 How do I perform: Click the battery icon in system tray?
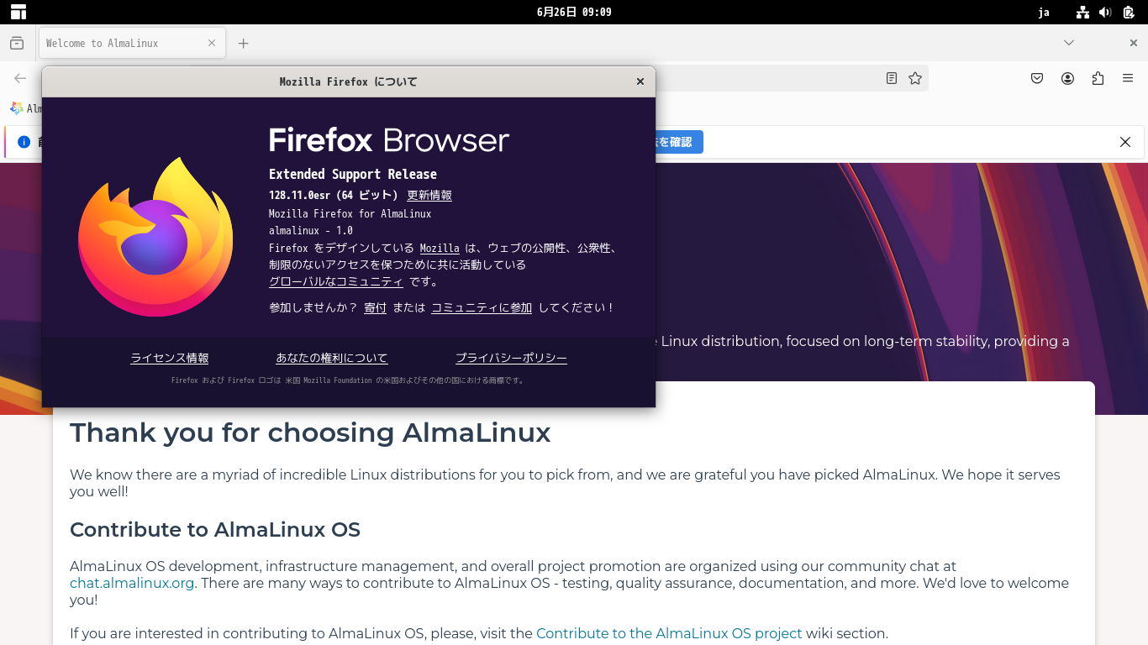pos(1129,12)
